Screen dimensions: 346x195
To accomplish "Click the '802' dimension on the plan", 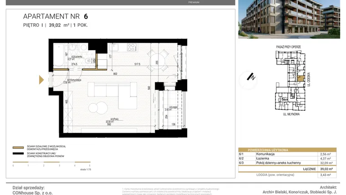I will (x=115, y=74).
